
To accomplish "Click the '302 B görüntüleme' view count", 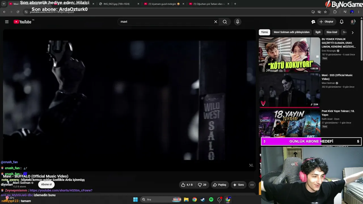I will [x=331, y=87].
